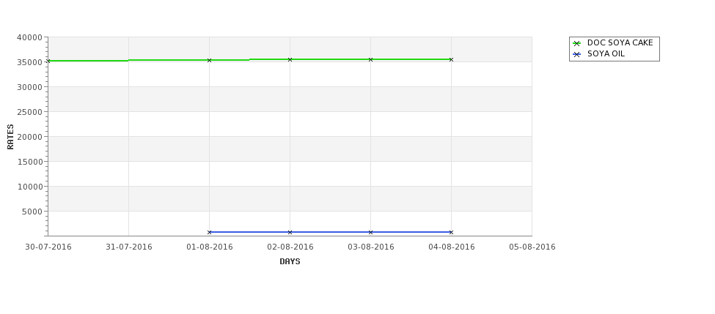715x314 pixels.
Task: Click the DOC SOYA CAKE legend marker
Action: pos(577,43)
